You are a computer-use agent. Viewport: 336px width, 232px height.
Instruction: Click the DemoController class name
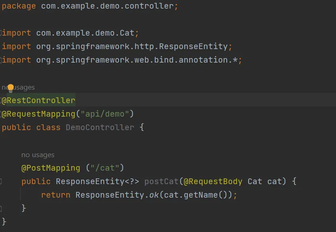tap(100, 127)
